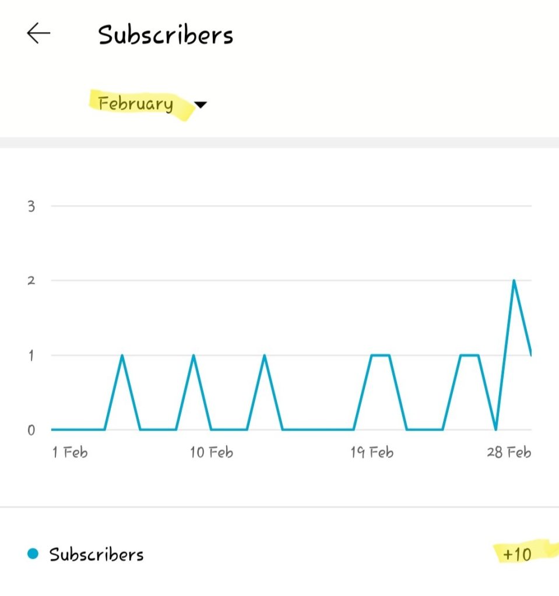Select the Subscribers legend label
This screenshot has height=596, width=559.
pos(96,554)
